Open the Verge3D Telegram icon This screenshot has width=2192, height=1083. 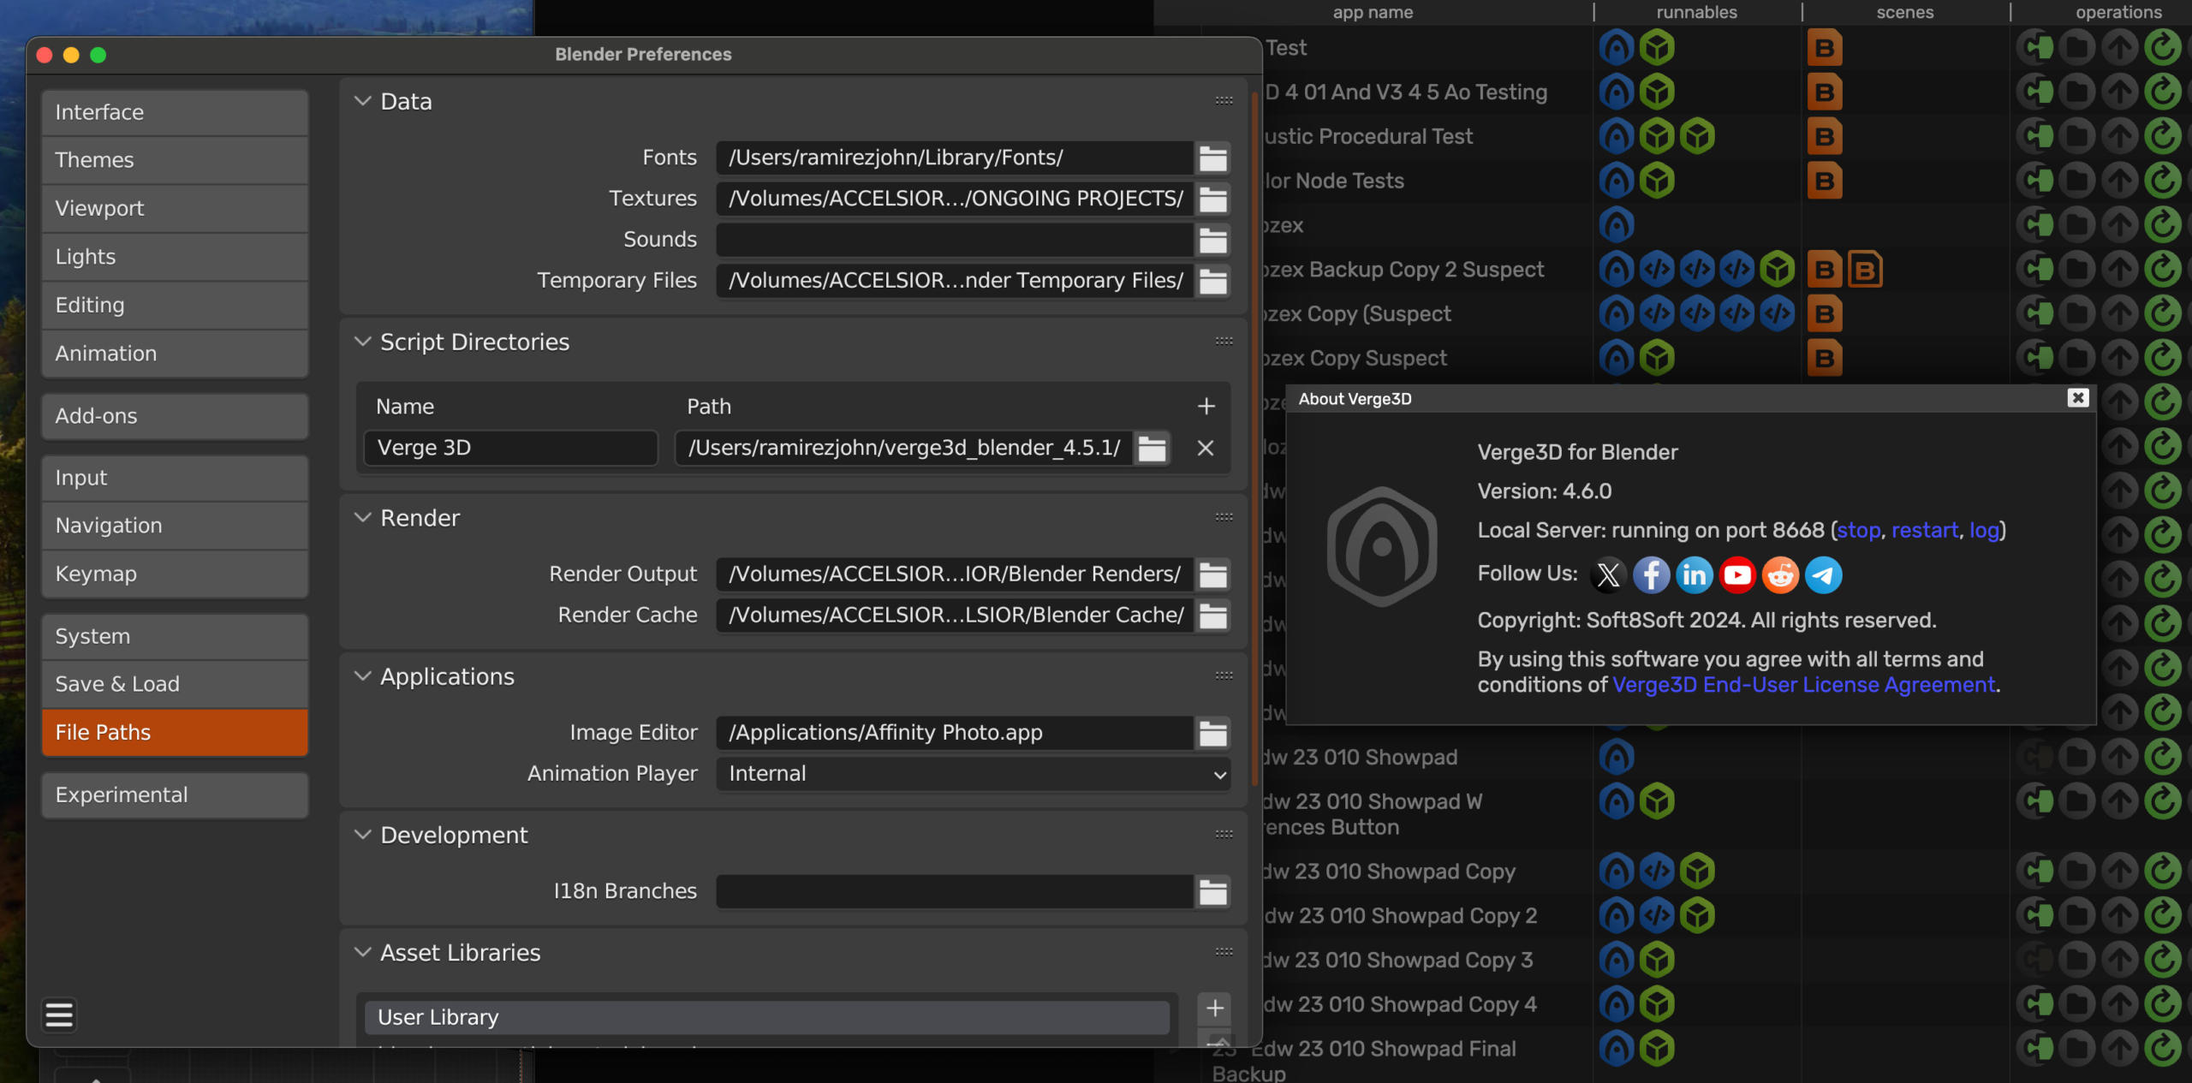1823,575
